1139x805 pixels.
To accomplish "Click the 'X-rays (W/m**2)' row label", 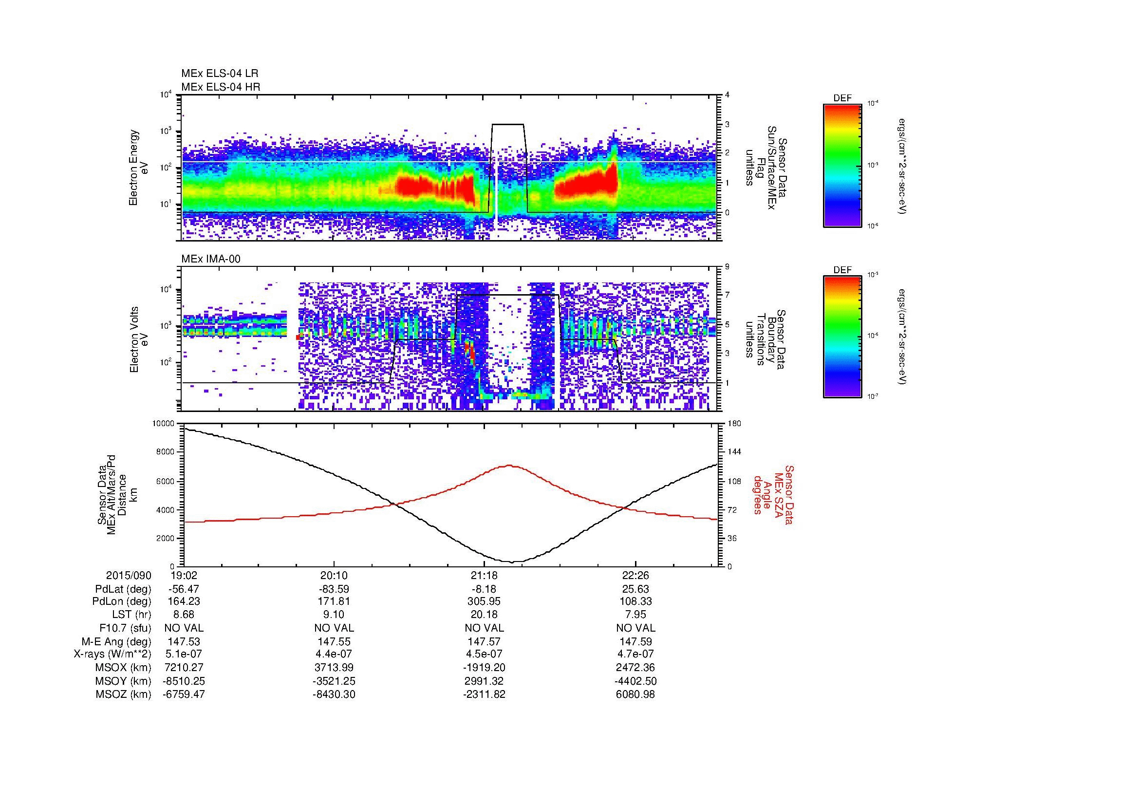I will pos(112,654).
